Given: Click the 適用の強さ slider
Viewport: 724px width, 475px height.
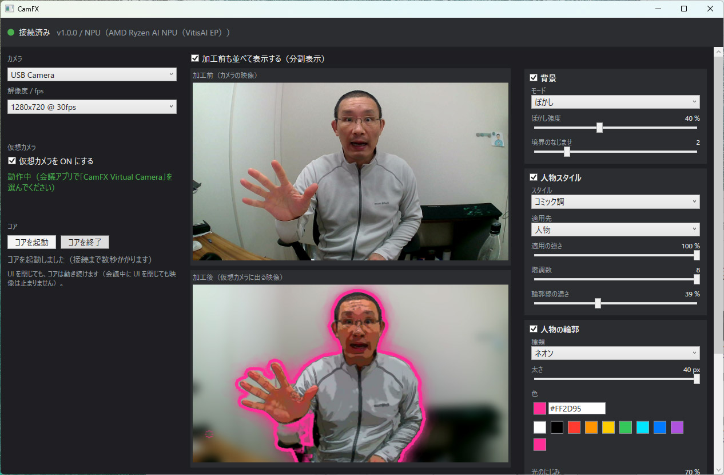Looking at the screenshot, I should coord(615,255).
